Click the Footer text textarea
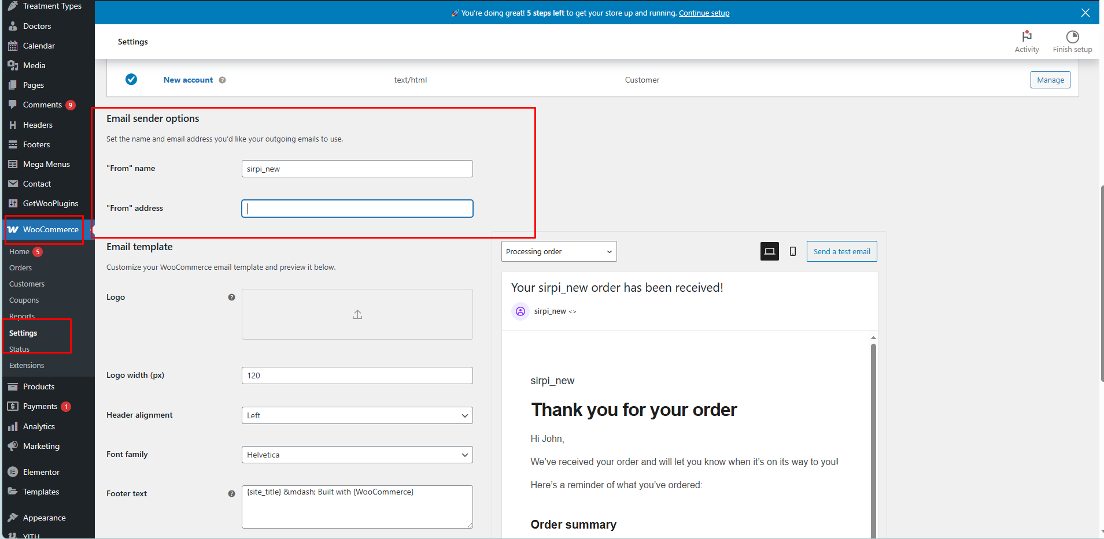The image size is (1104, 539). click(x=357, y=507)
